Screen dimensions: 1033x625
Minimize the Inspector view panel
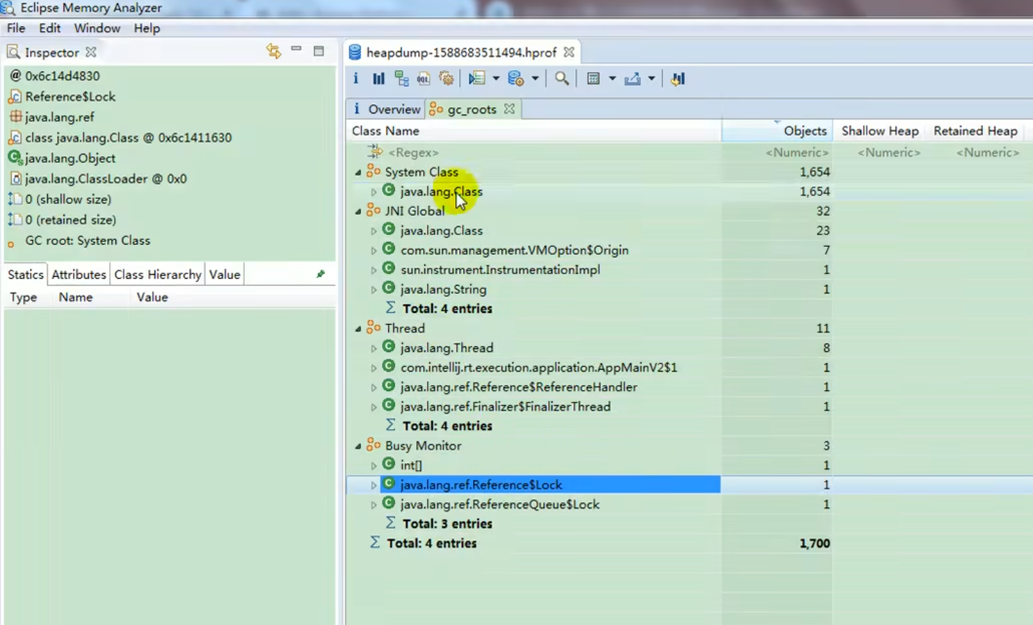click(x=296, y=50)
